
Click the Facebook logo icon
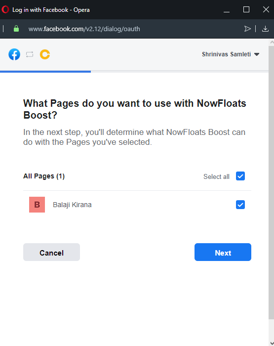14,54
